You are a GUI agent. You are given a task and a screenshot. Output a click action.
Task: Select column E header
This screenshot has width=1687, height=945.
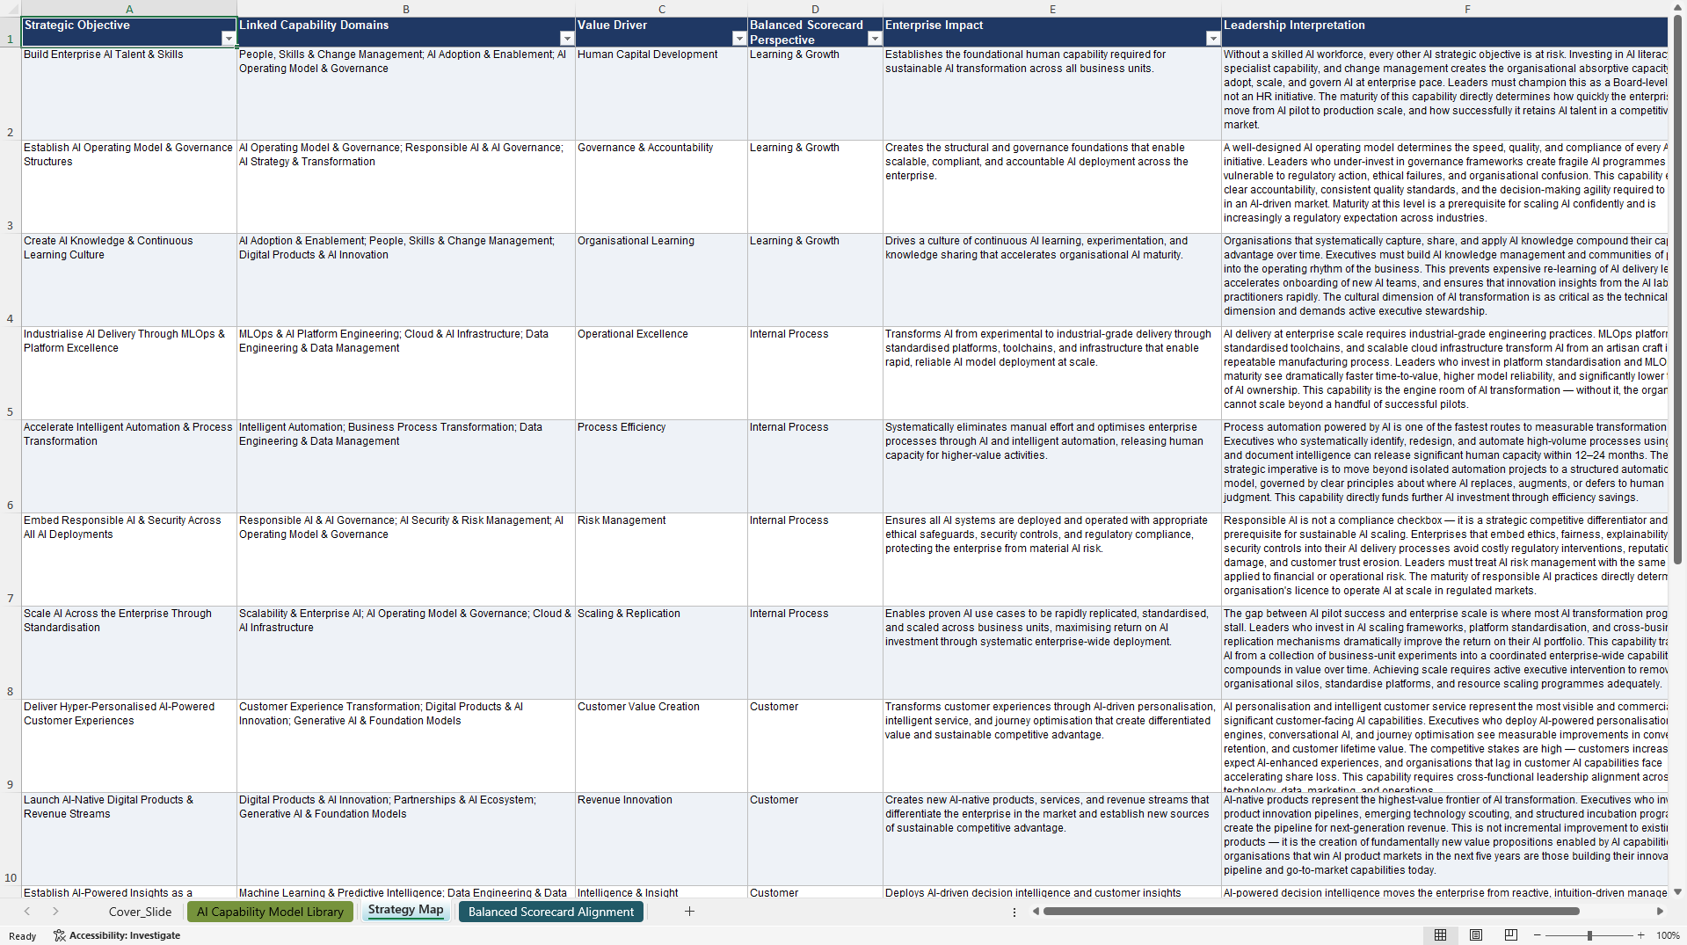(x=1052, y=9)
